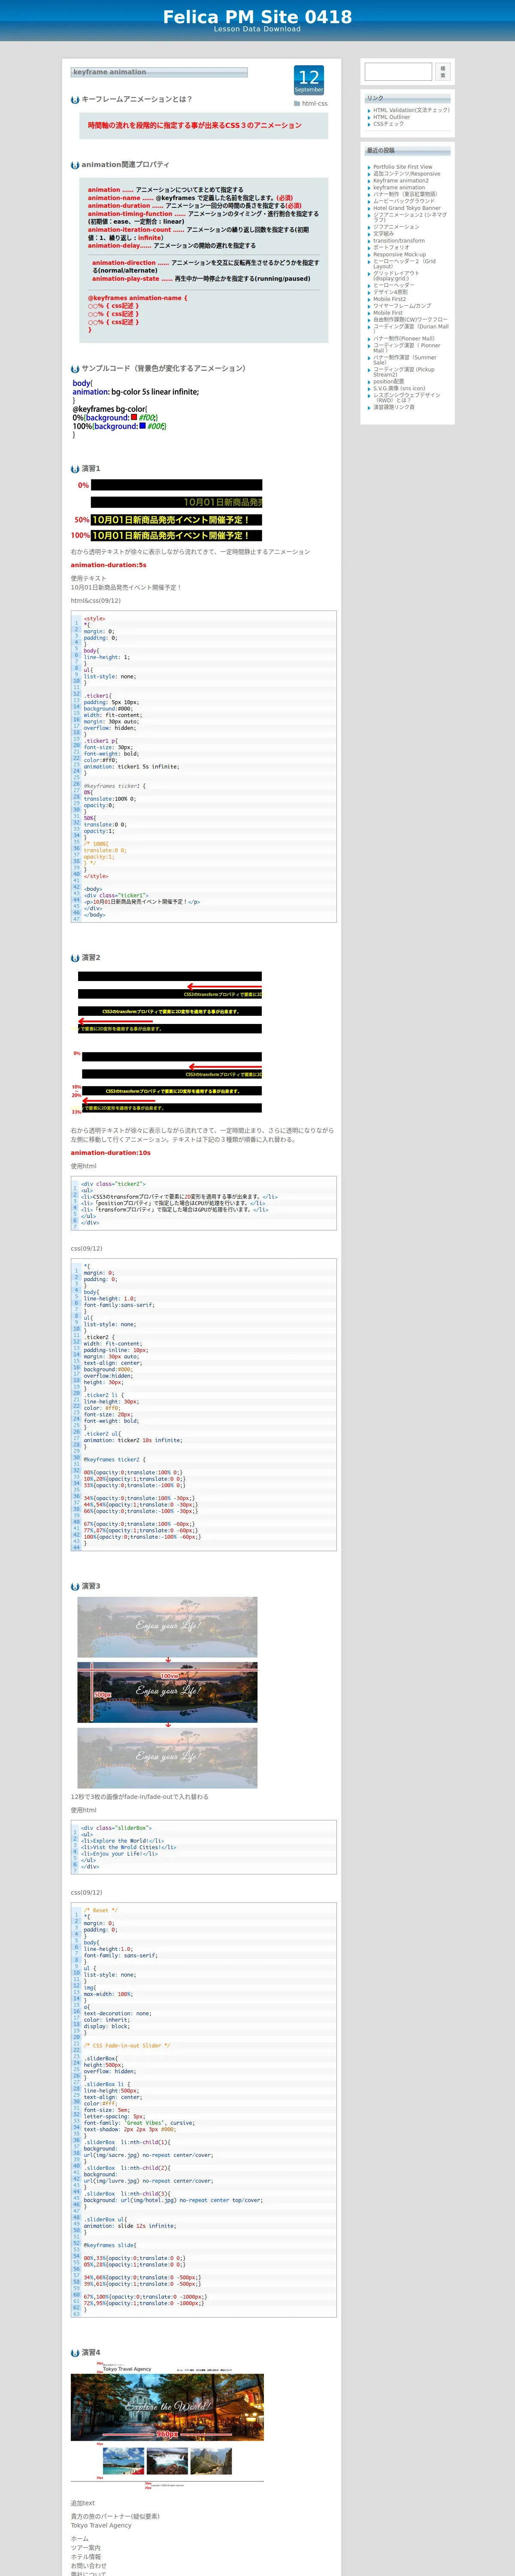Click the bullet icon next to キーフレームアニメーションとは？

[75, 100]
